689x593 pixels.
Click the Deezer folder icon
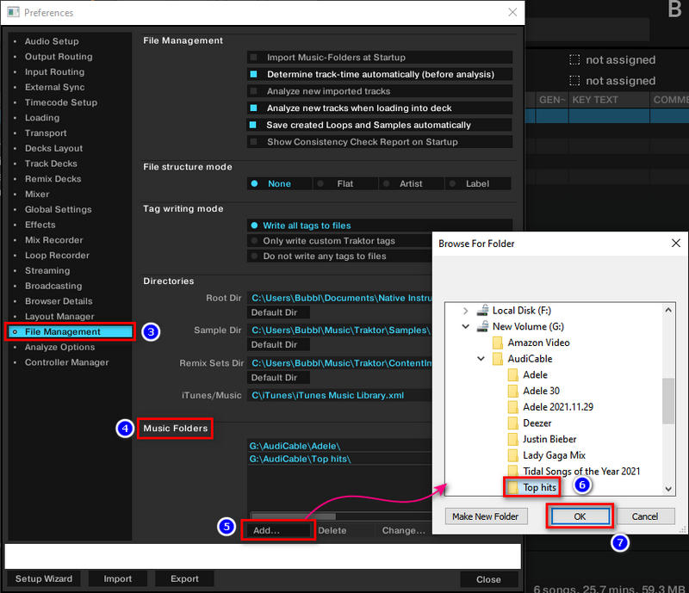[512, 423]
